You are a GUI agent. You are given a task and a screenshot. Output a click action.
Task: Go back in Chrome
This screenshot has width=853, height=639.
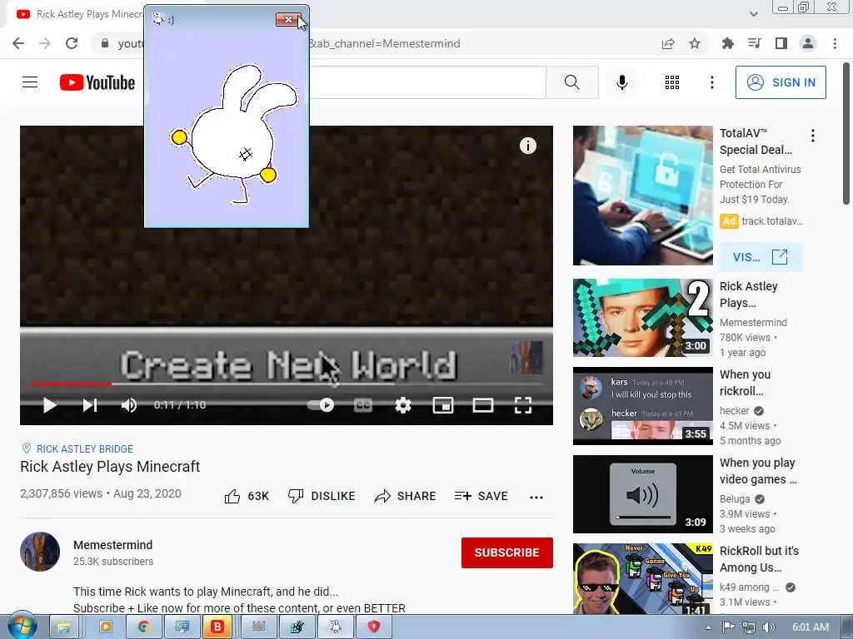click(x=18, y=43)
